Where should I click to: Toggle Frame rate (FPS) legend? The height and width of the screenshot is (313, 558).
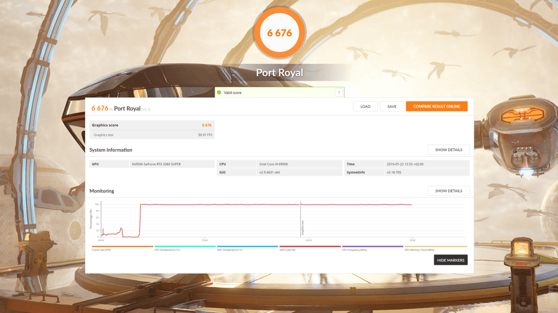tap(122, 248)
